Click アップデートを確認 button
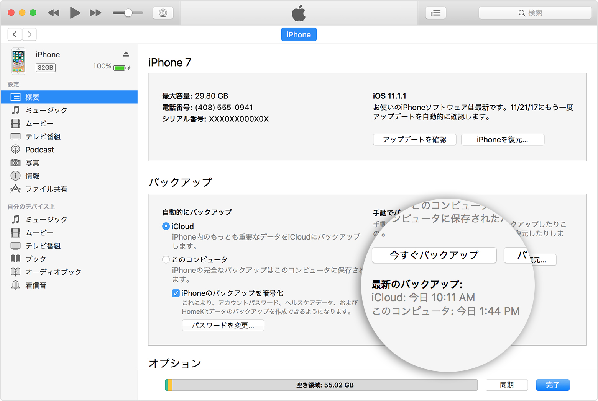 click(x=414, y=140)
